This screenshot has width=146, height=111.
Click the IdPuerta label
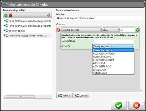tap(66, 46)
